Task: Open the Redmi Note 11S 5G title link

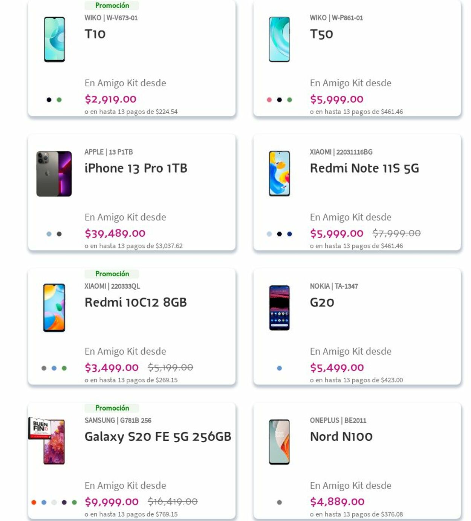Action: [x=364, y=168]
